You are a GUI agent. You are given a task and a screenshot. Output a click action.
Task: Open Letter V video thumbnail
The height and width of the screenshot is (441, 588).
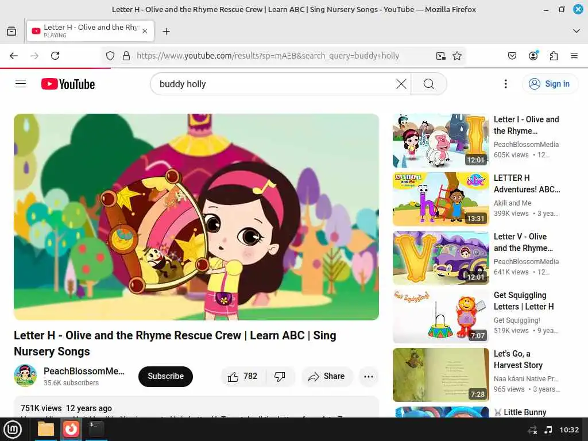point(440,258)
